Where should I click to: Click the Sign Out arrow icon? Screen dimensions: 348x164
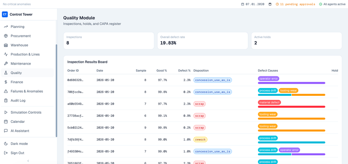click(x=6, y=153)
